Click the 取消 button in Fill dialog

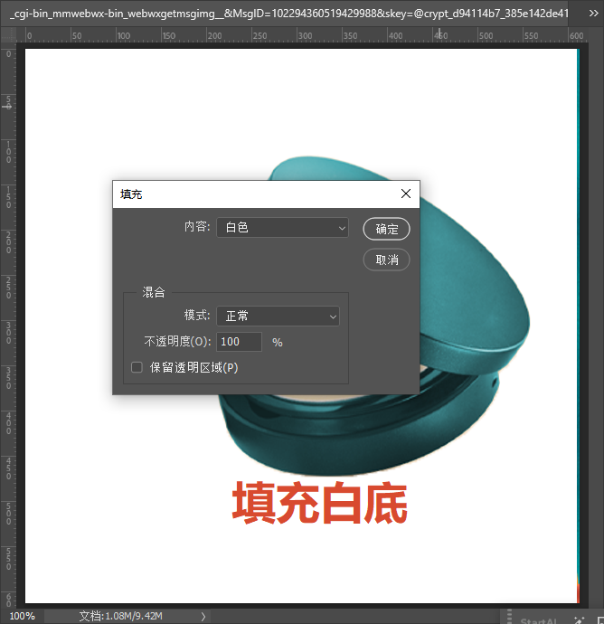pos(386,260)
